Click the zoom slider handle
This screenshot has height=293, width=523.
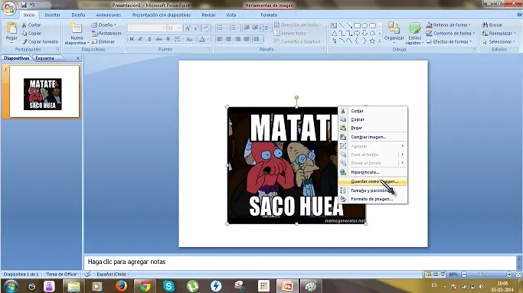(x=480, y=274)
